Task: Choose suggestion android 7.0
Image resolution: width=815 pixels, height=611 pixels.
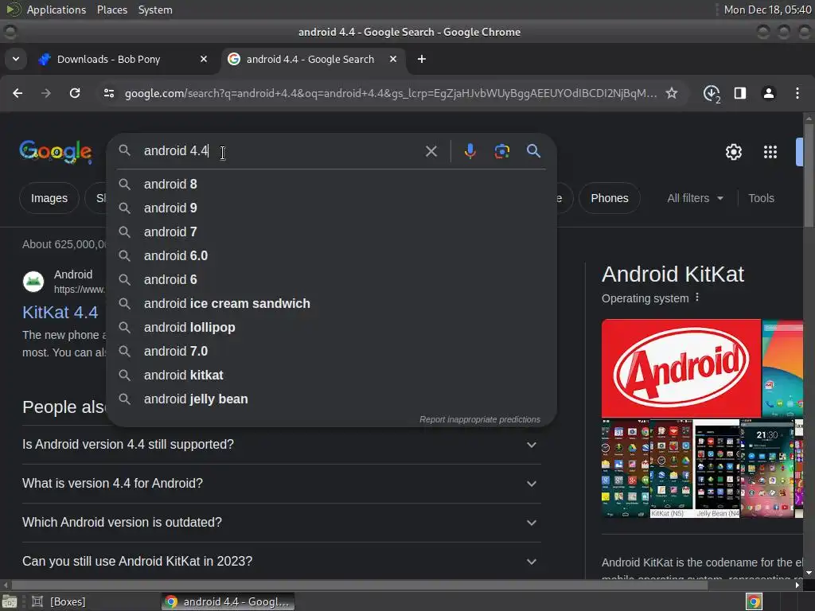Action: click(x=332, y=351)
